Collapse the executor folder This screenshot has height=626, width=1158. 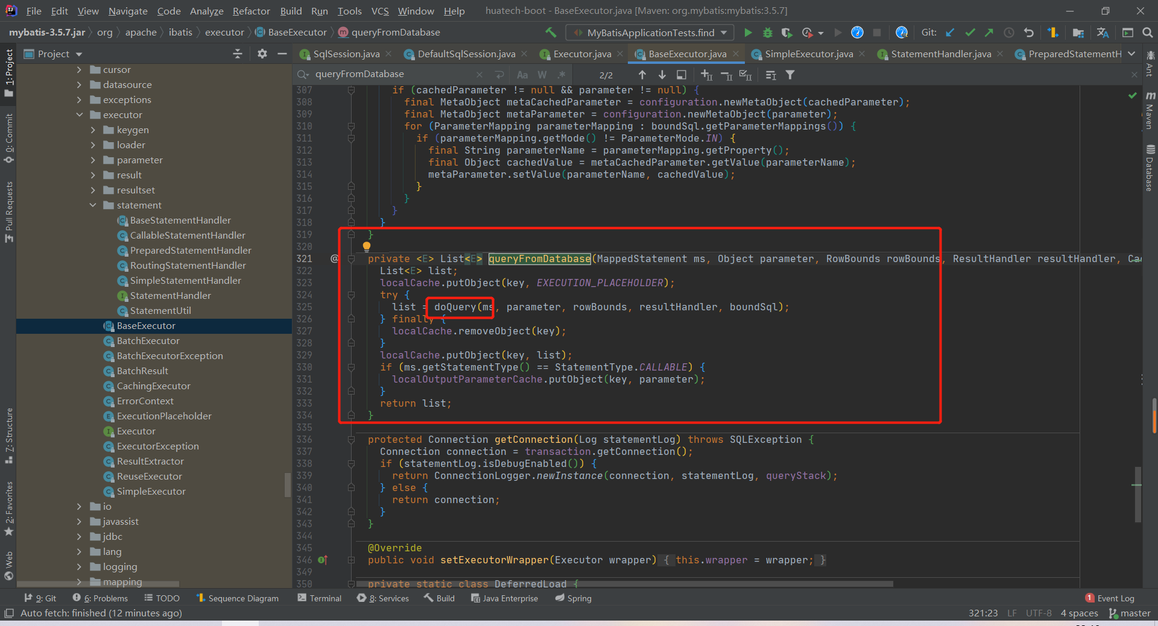(79, 114)
